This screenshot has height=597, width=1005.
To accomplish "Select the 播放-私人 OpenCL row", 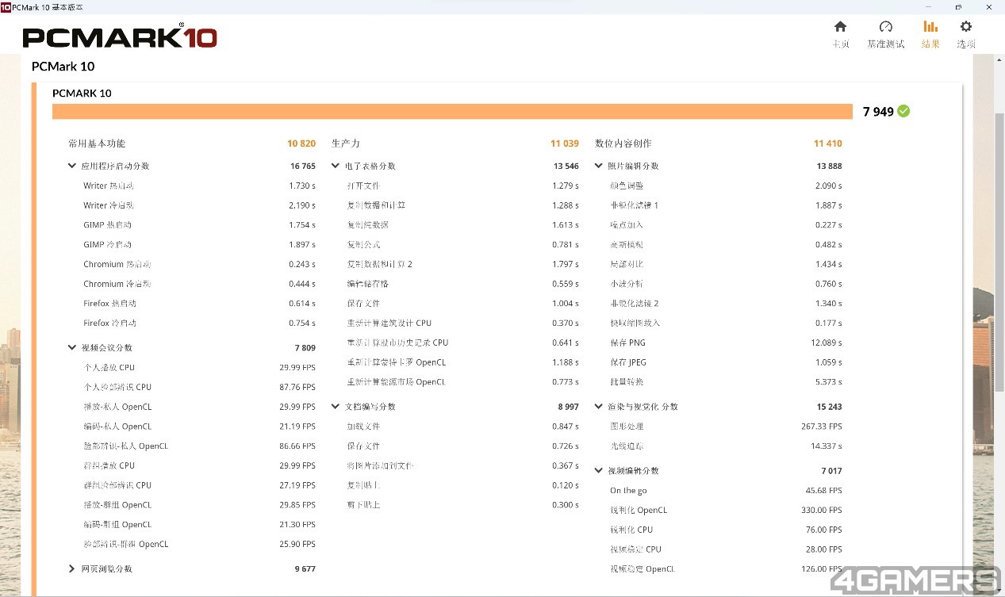I will point(199,407).
